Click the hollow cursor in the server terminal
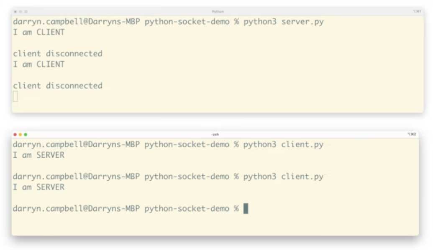The image size is (433, 250). click(15, 96)
